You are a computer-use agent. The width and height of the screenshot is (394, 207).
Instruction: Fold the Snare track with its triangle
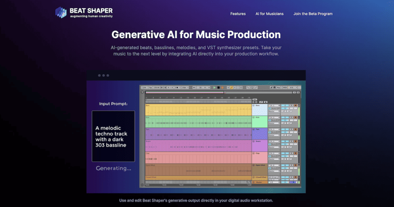coord(254,141)
